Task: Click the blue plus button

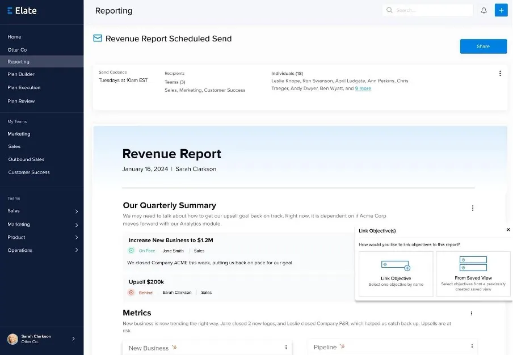Action: point(501,10)
